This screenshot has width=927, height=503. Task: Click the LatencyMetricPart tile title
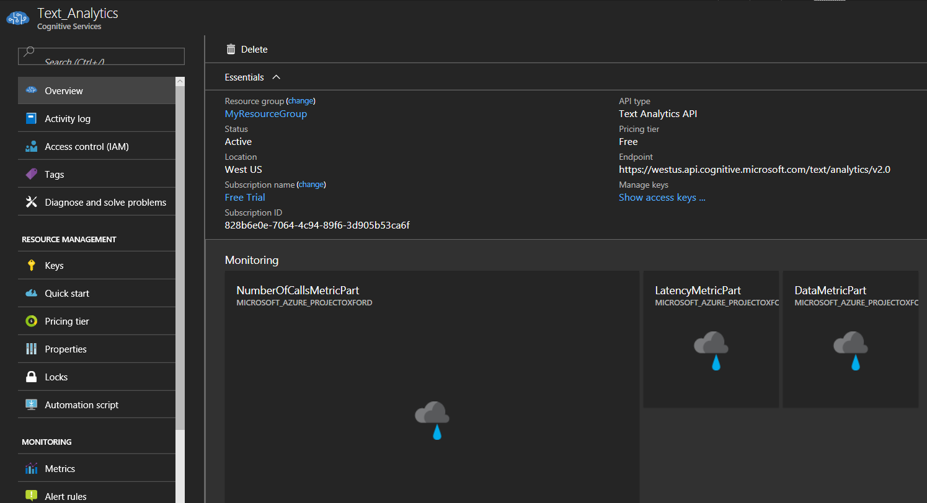(x=698, y=291)
